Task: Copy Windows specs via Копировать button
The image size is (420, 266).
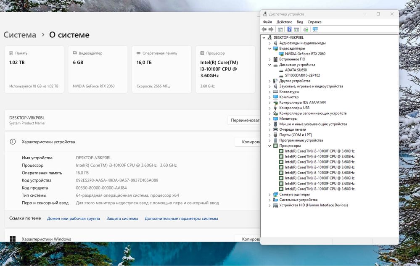Action: click(x=248, y=239)
